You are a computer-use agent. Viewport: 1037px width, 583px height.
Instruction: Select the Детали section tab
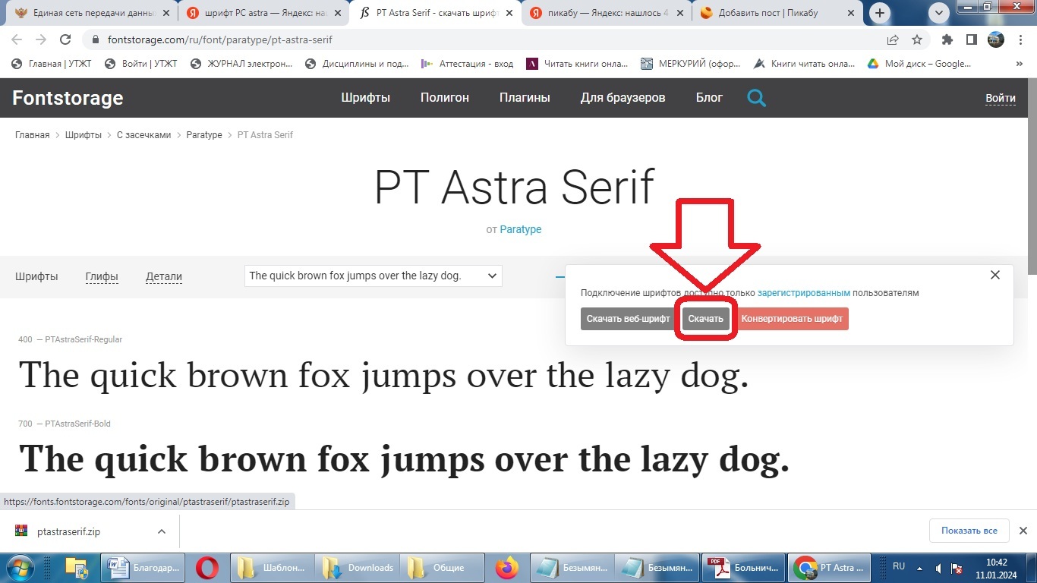pos(164,276)
